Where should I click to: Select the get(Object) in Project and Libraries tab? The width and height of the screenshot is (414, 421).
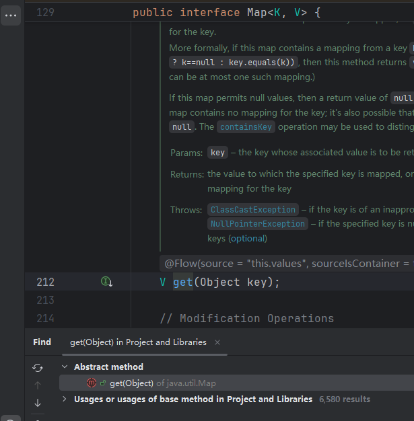(138, 342)
